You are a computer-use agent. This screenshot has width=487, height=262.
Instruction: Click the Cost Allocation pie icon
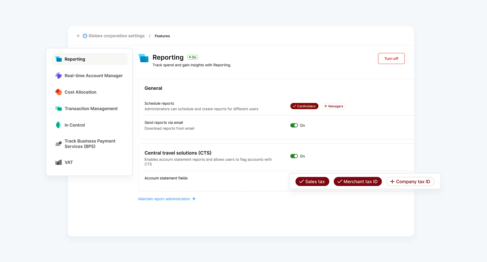pos(59,92)
